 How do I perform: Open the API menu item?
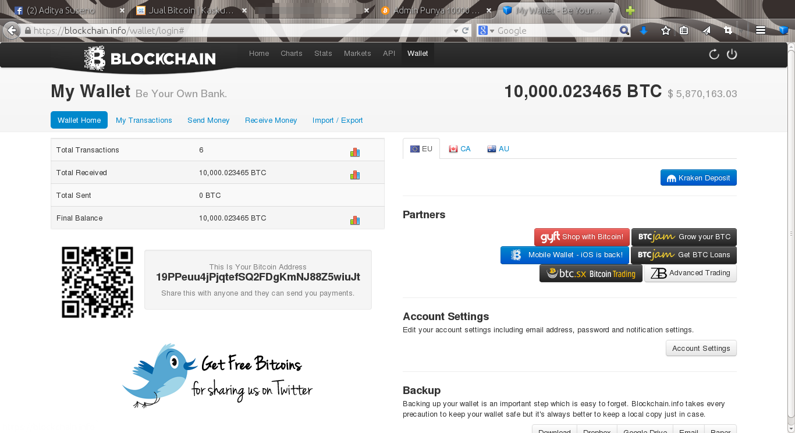pos(389,54)
